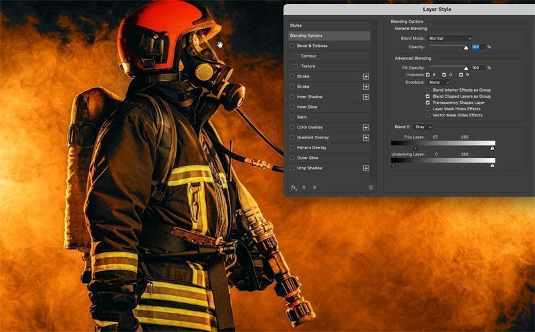Screen dimensions: 535x332
Task: Click plus icon beside Drop Shadow
Action: (366, 168)
